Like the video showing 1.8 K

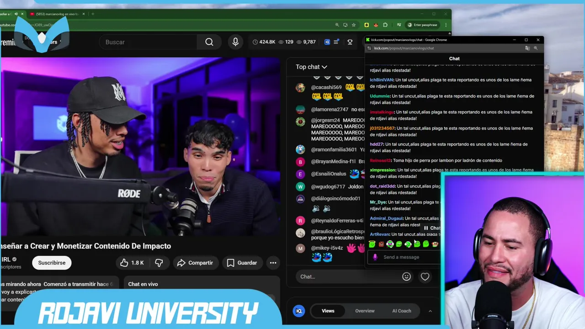click(132, 263)
